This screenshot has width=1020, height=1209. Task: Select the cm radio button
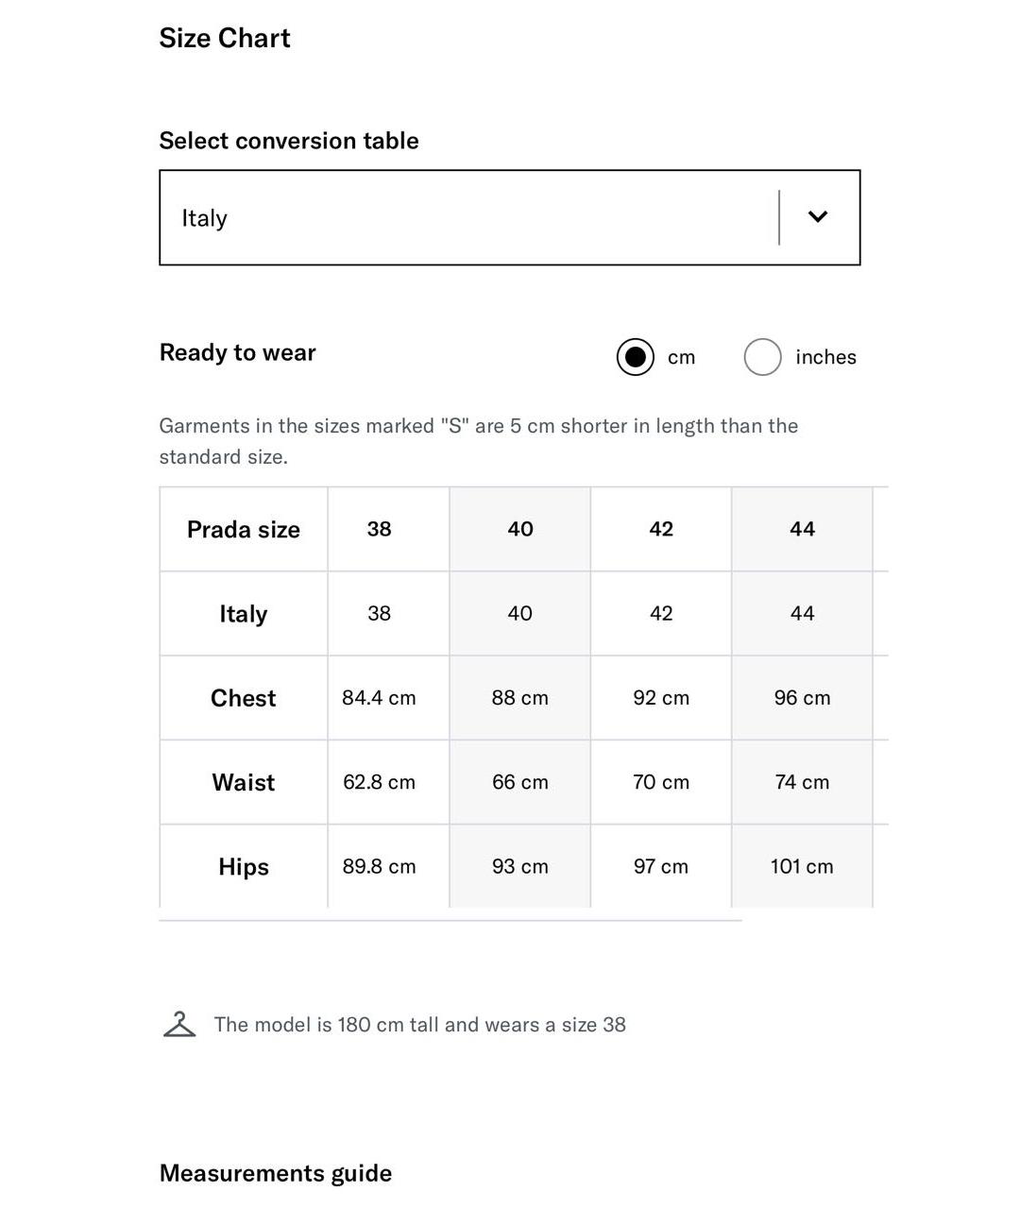(635, 357)
